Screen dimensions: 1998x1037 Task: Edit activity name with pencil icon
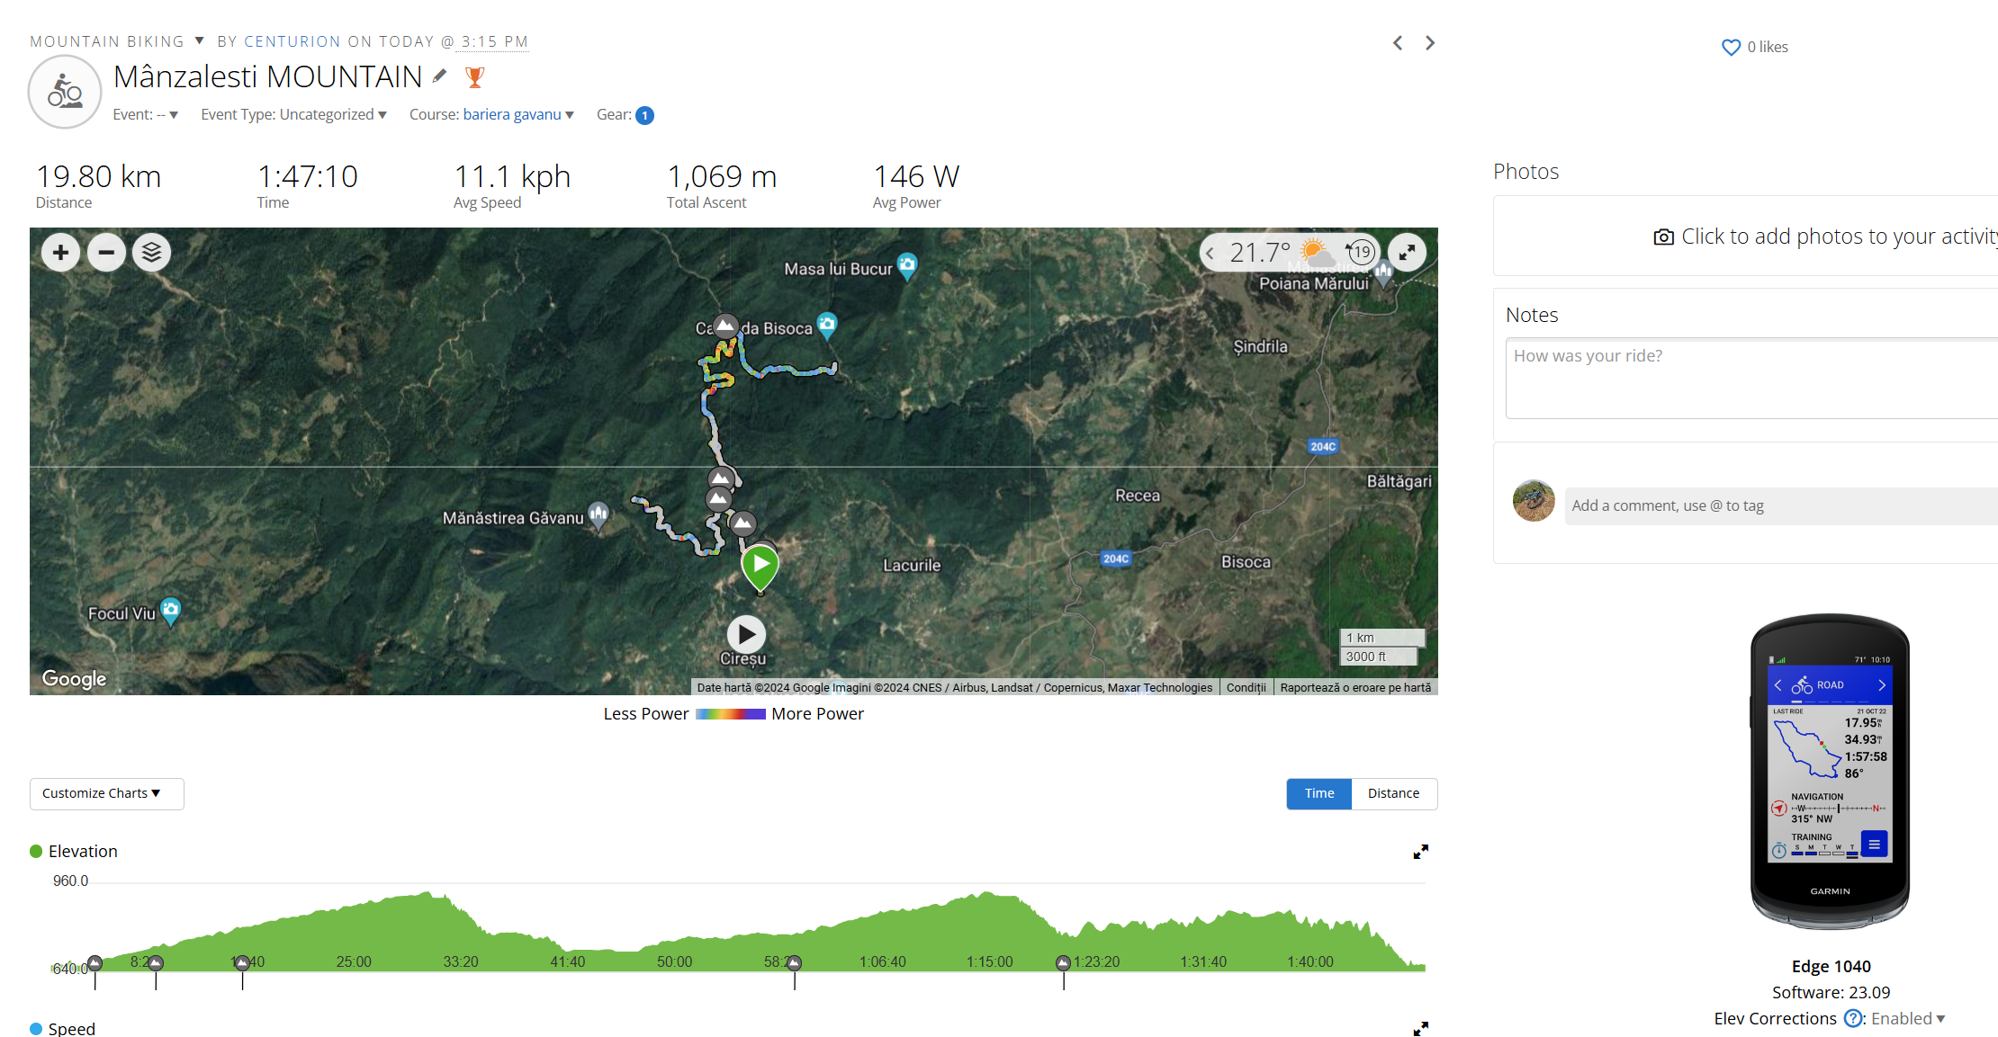439,76
